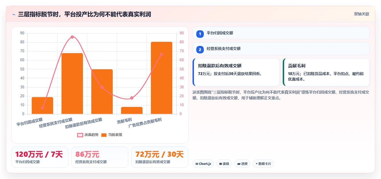Click the 120万元 / 7天 metric card
381x179 pixels.
click(40, 157)
